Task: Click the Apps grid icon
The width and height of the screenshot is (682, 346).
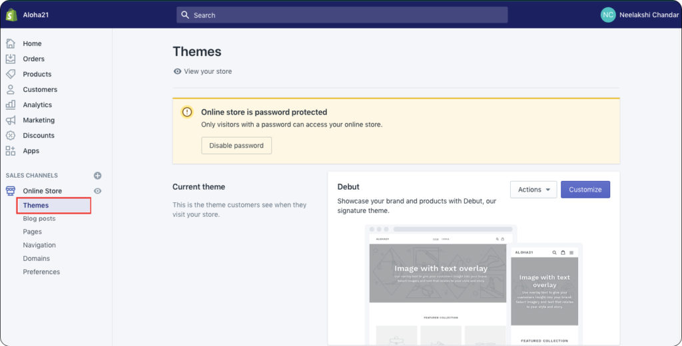Action: (11, 151)
